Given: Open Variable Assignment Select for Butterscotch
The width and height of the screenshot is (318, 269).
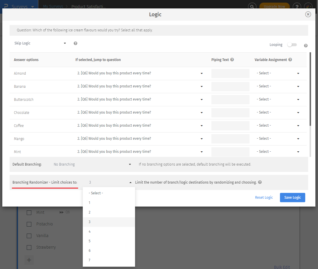Looking at the screenshot, I should 278,99.
